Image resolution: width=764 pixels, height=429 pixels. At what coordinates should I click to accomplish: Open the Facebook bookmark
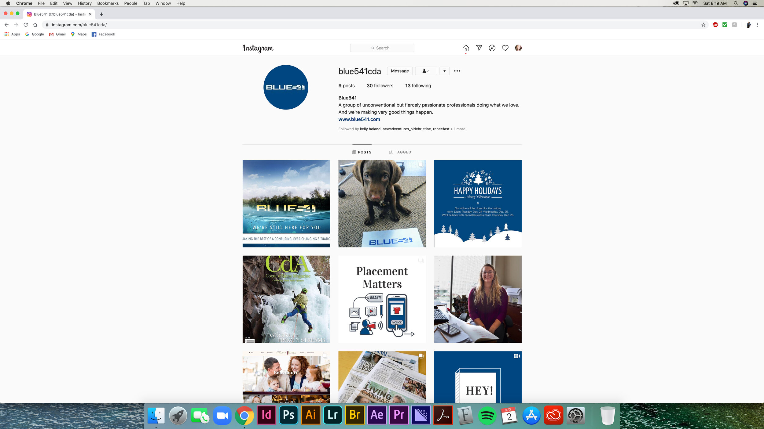pos(103,34)
